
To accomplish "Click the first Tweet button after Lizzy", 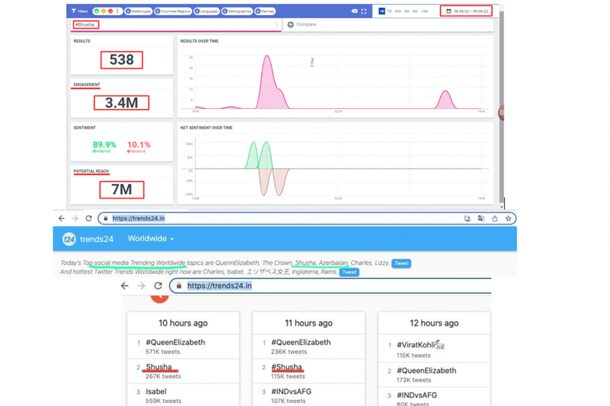I will point(401,263).
